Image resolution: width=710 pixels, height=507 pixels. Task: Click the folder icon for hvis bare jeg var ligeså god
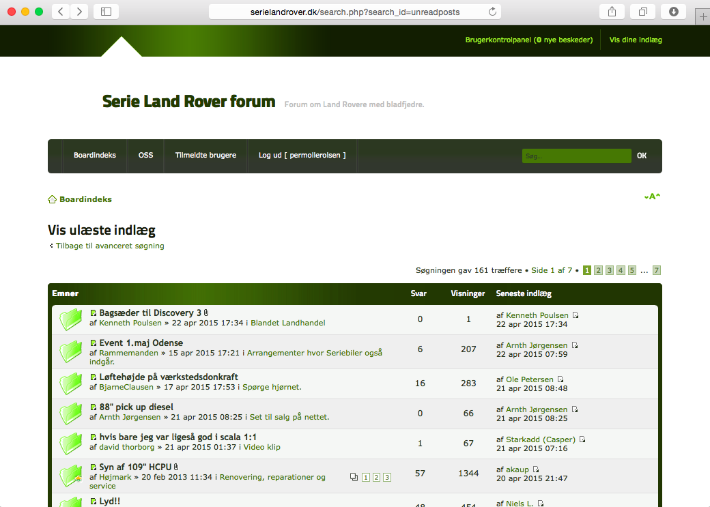[x=70, y=443]
